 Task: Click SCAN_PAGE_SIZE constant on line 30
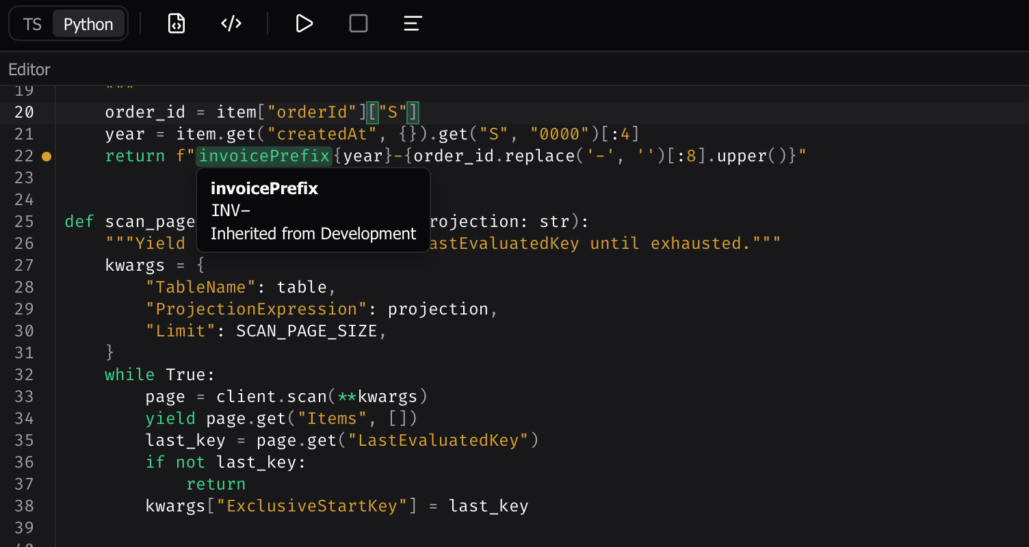click(x=307, y=331)
